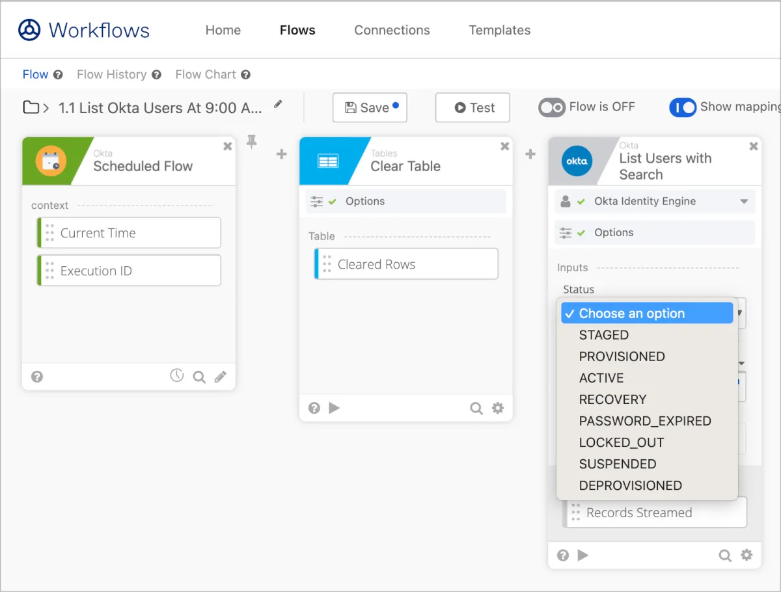Expand Options on Clear Table card
The height and width of the screenshot is (592, 781).
click(405, 202)
